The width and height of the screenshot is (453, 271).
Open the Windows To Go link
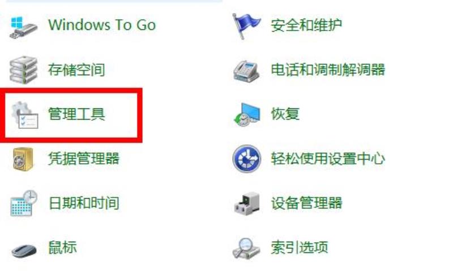tap(102, 25)
